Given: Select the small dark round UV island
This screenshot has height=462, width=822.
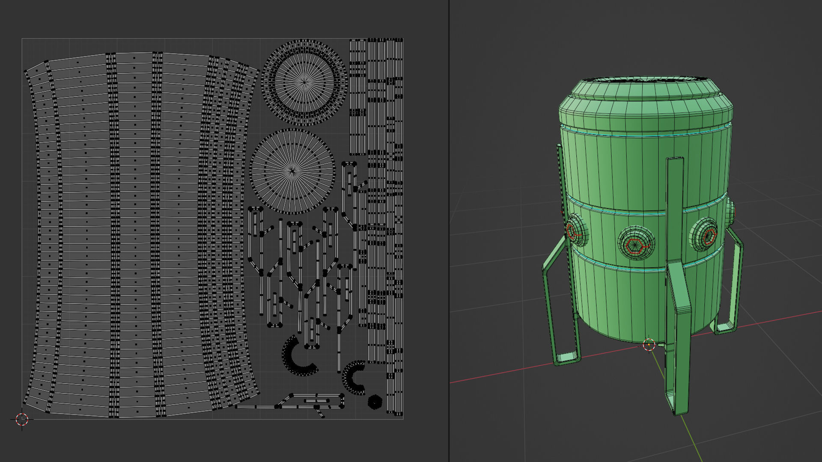Looking at the screenshot, I should 375,402.
